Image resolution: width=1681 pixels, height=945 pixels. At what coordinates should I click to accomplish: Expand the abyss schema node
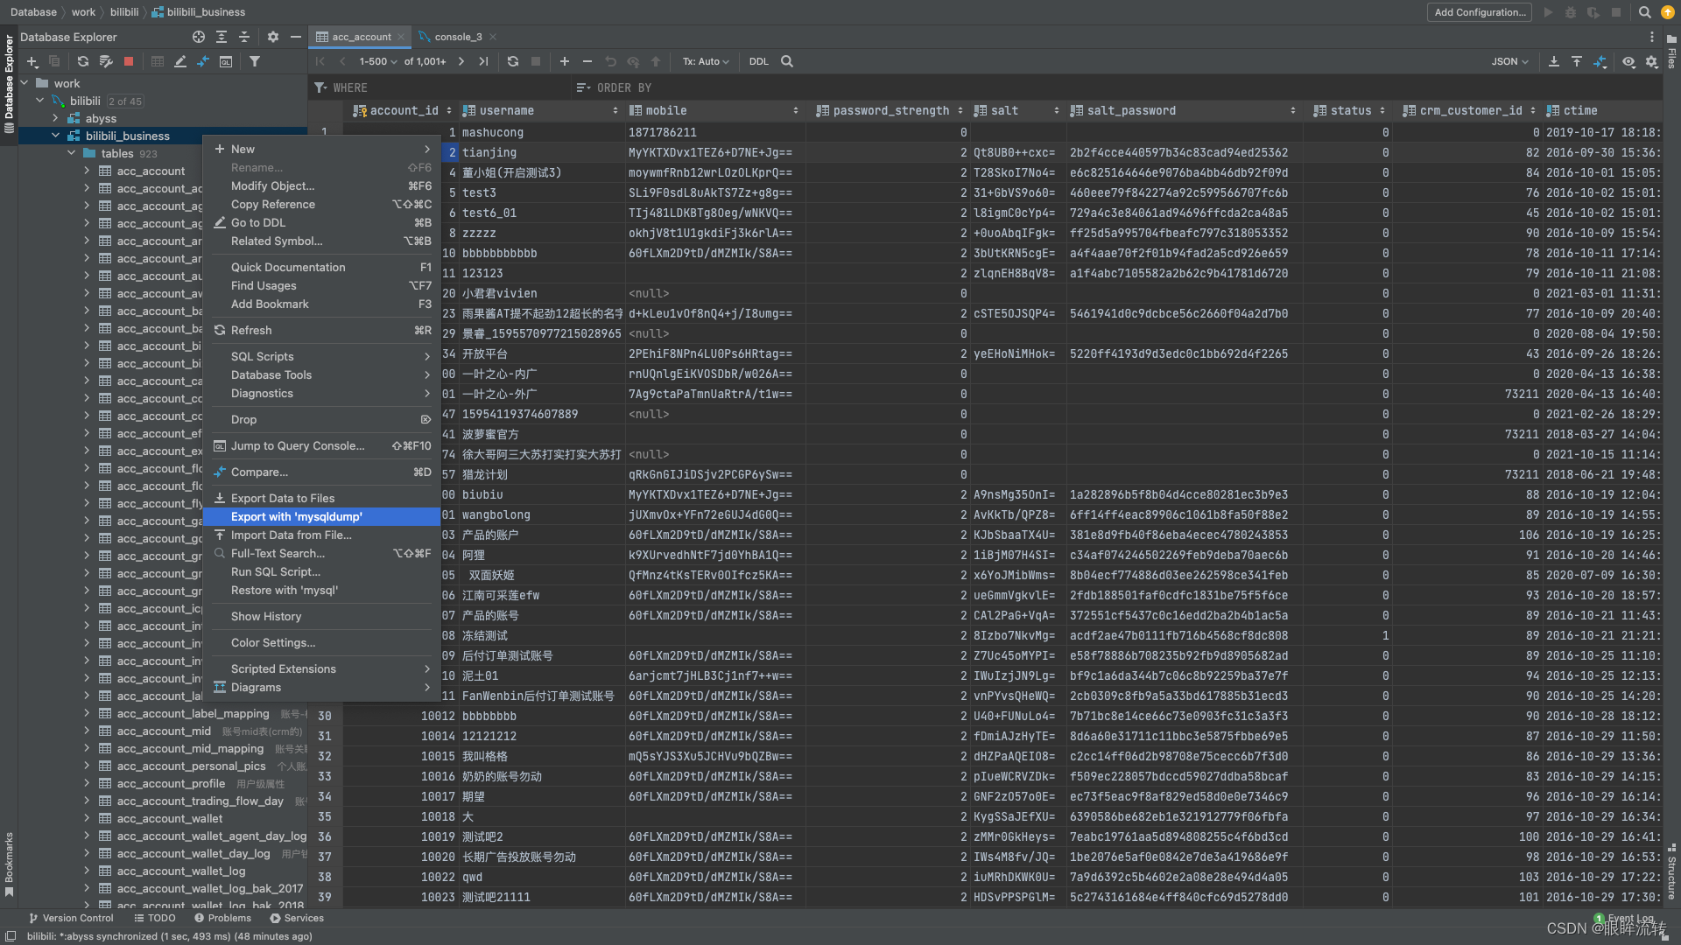[x=55, y=118]
